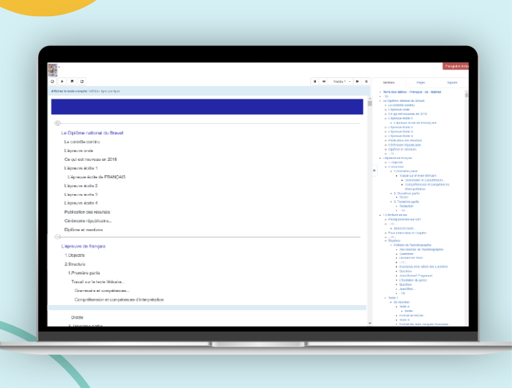The image size is (512, 388).
Task: Select Dictée line in reading pane
Action: pyautogui.click(x=77, y=317)
